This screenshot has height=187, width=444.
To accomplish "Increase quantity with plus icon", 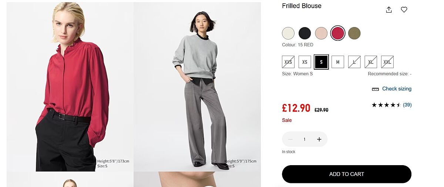I will 319,139.
